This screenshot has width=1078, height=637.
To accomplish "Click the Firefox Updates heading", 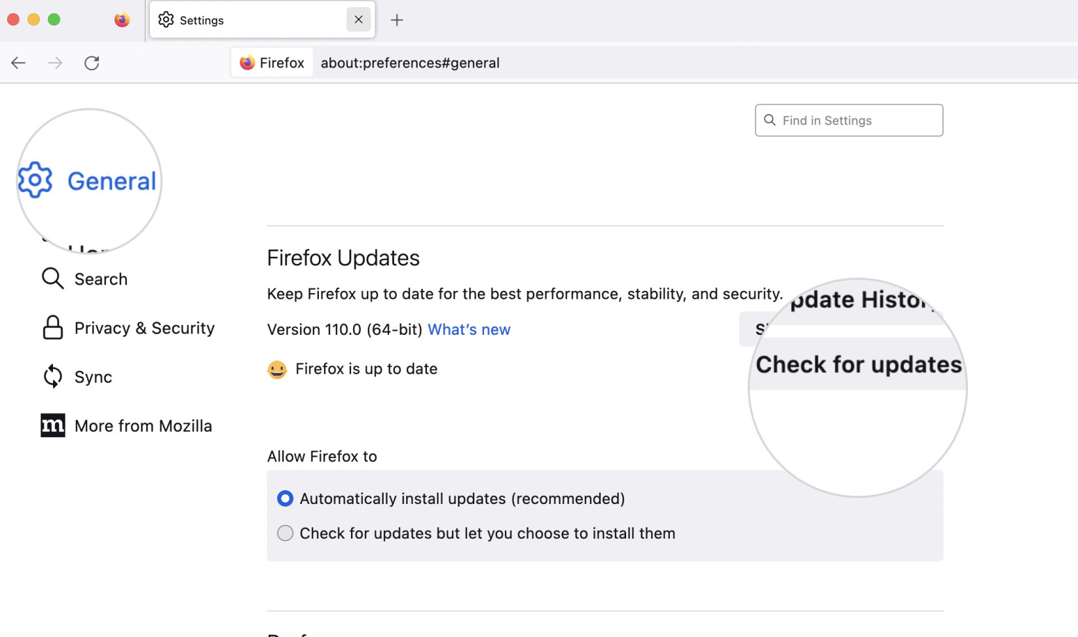I will tap(343, 258).
